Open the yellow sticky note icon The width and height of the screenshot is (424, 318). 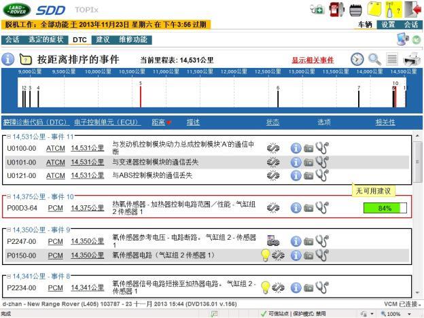coord(374,10)
